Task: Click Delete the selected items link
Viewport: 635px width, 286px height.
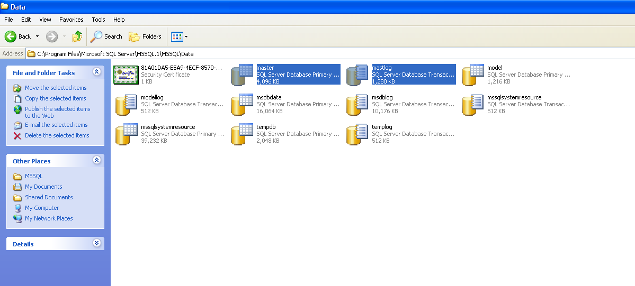Action: 57,135
